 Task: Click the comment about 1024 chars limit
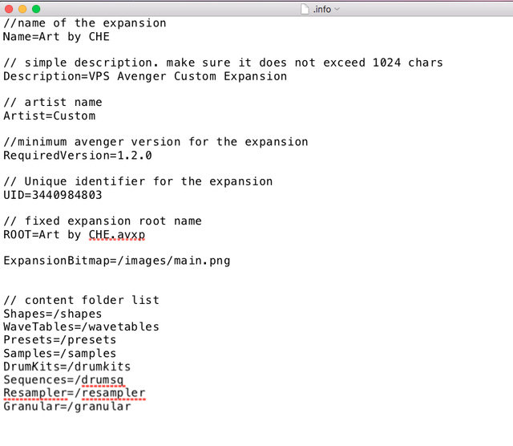pyautogui.click(x=223, y=63)
